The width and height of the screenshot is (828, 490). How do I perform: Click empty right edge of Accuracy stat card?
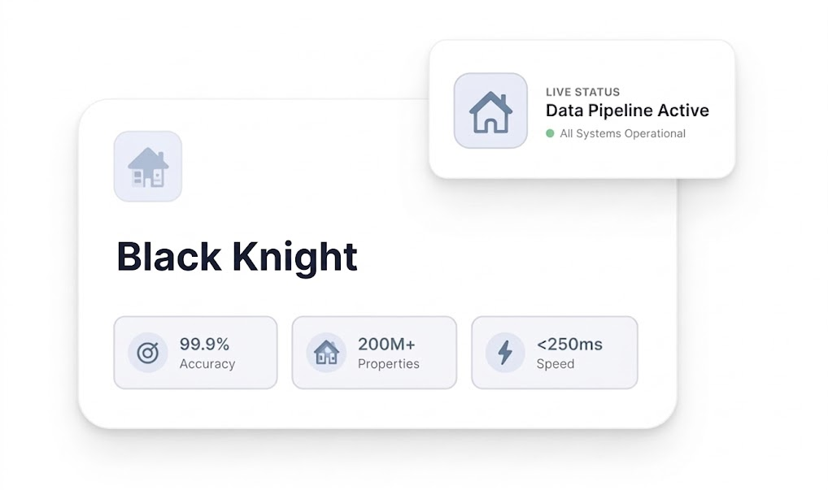(260, 353)
